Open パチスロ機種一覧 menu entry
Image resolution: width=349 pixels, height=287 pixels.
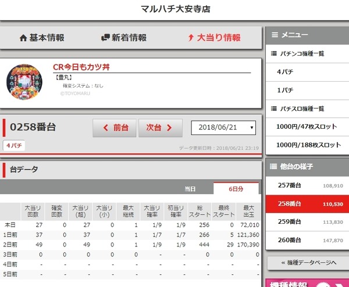(x=307, y=108)
